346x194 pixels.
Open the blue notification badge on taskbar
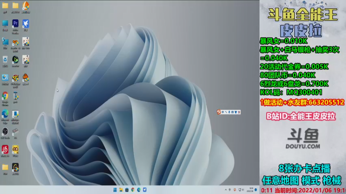pyautogui.click(x=256, y=190)
